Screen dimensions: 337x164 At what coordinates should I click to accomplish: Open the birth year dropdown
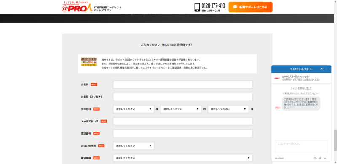[x=134, y=109]
